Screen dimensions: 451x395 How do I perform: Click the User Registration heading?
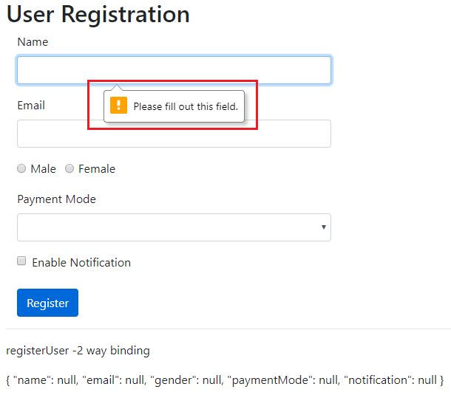[x=98, y=14]
